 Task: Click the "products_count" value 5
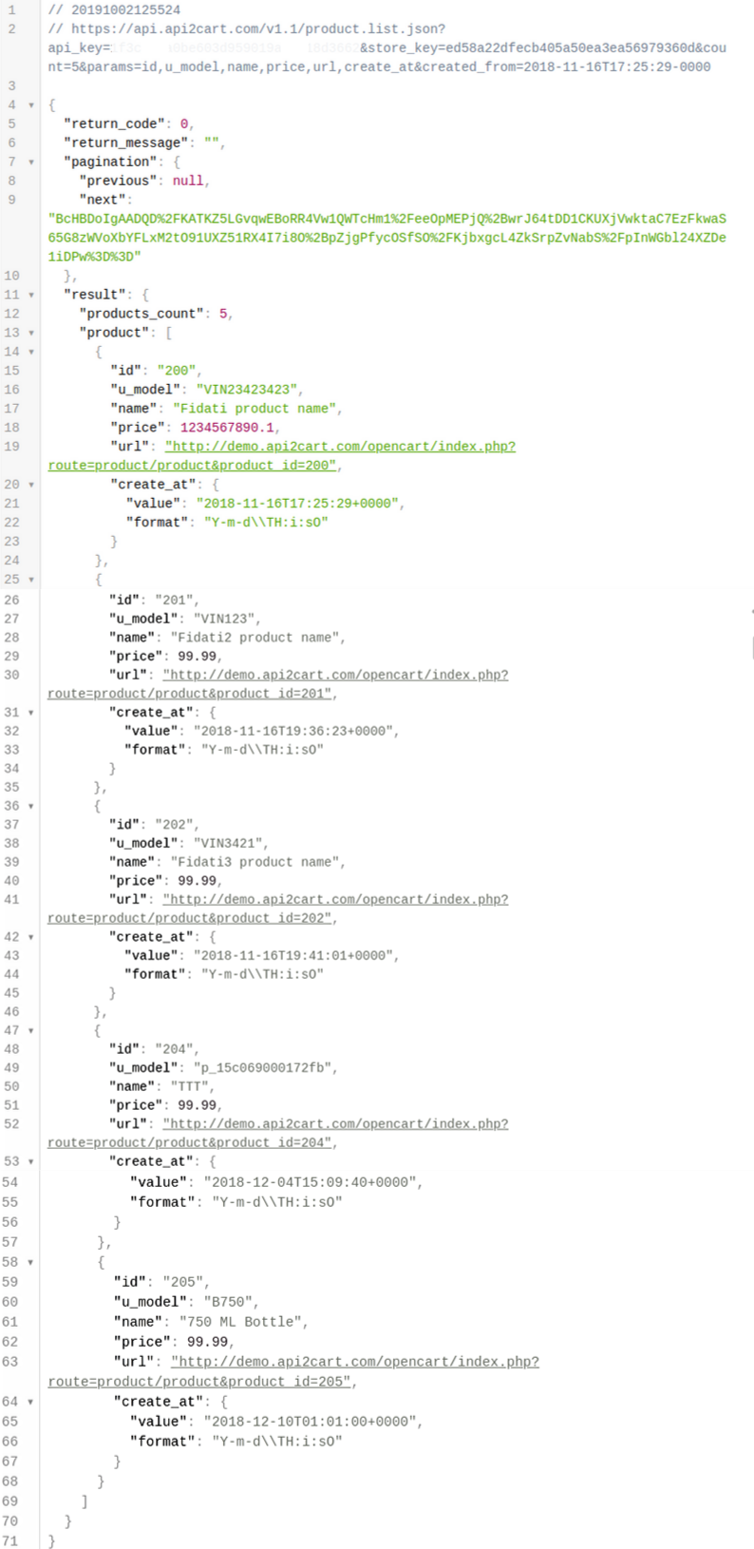click(223, 314)
